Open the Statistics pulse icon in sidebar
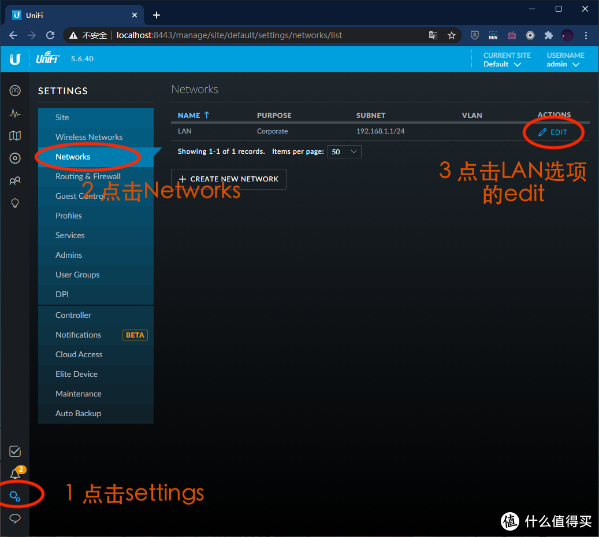 coord(15,113)
